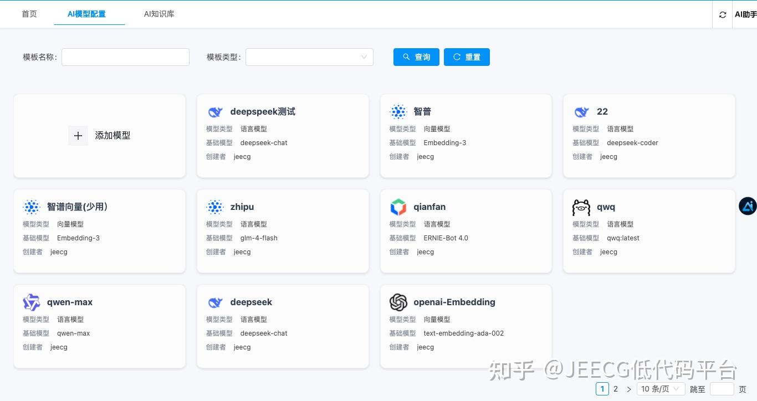Focus the 跳至 page jump input
This screenshot has width=757, height=401.
[722, 389]
